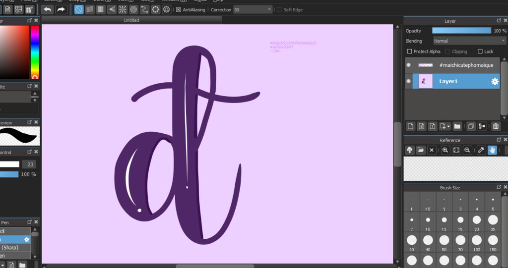Click the canvas vertical scrollbar
The width and height of the screenshot is (508, 268).
397,144
